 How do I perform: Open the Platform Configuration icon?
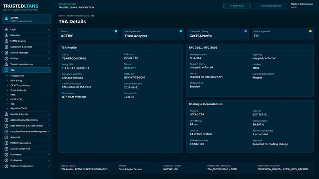click(6, 166)
